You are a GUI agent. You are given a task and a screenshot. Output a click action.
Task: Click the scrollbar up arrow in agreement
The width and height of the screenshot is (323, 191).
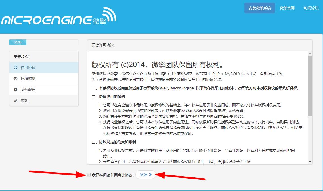(310, 53)
